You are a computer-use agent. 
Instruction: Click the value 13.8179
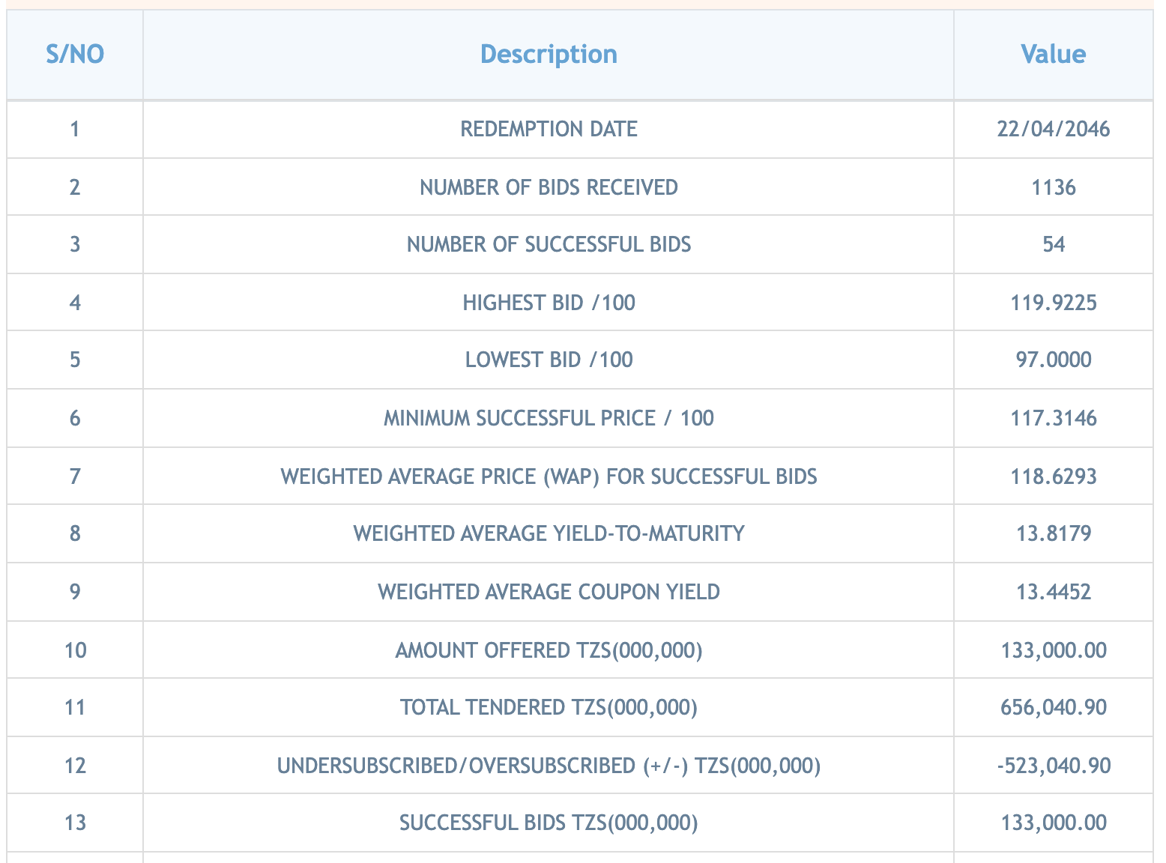[x=1053, y=533]
